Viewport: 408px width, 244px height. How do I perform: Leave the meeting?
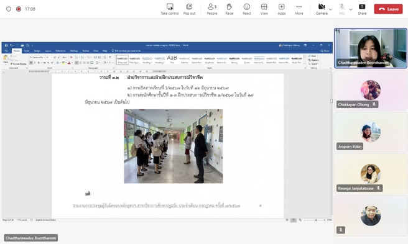[x=388, y=9]
